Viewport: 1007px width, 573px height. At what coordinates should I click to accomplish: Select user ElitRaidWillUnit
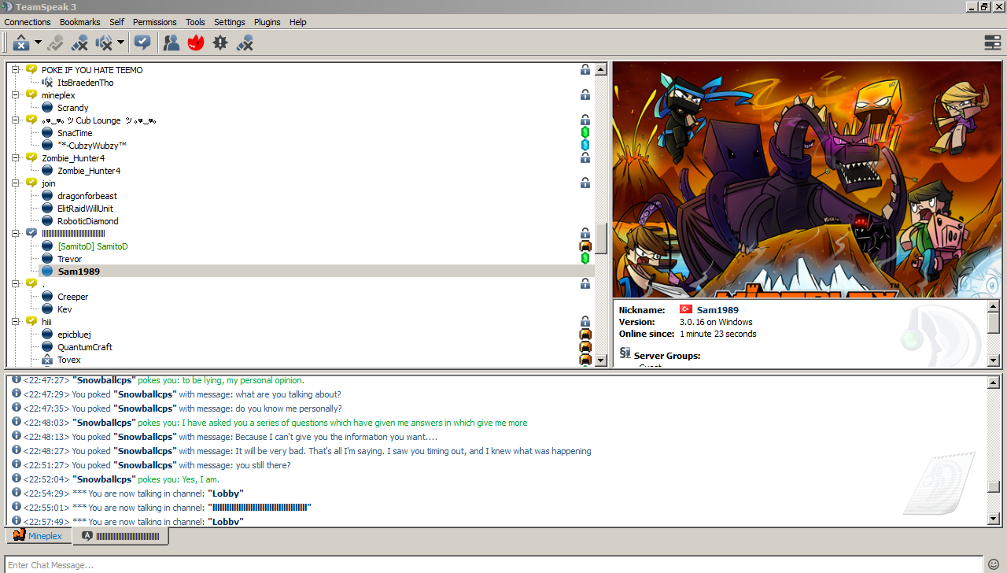(85, 209)
